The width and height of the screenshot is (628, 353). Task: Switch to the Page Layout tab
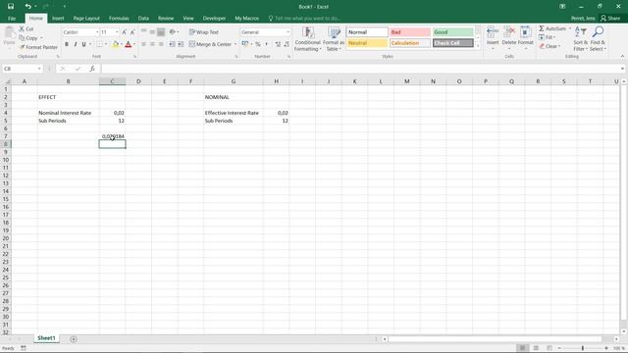click(86, 19)
